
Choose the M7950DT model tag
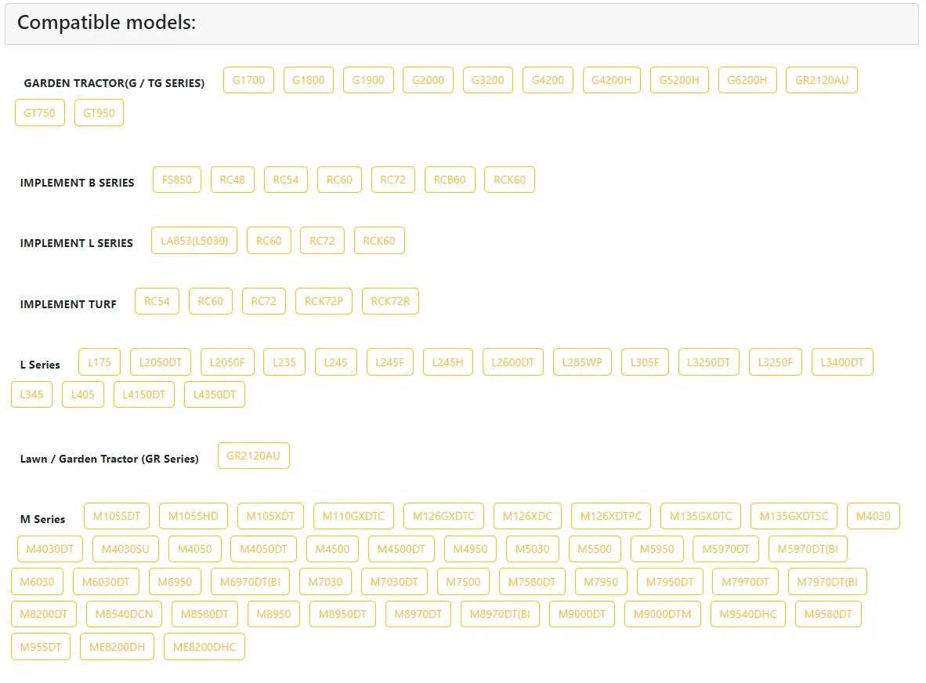tap(670, 582)
